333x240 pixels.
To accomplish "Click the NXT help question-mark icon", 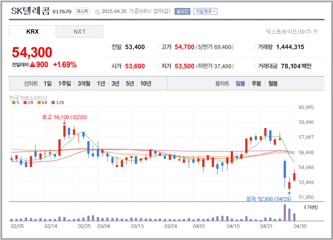I will [316, 31].
